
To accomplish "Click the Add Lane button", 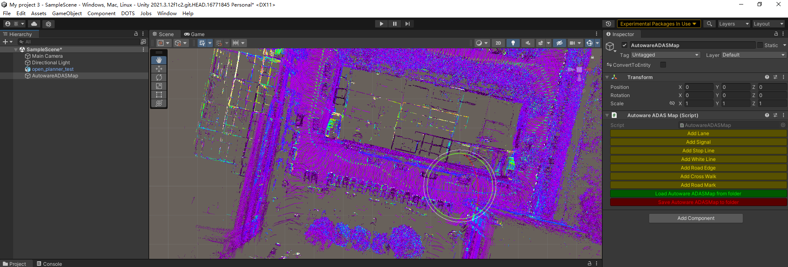I will (x=698, y=133).
